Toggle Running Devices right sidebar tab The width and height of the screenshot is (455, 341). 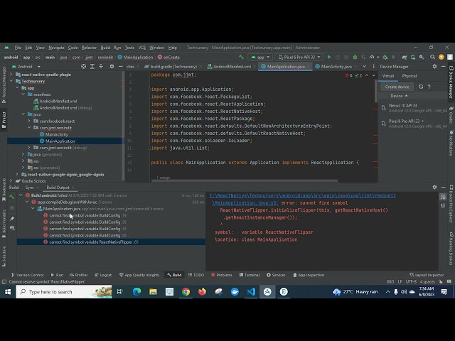tap(451, 249)
